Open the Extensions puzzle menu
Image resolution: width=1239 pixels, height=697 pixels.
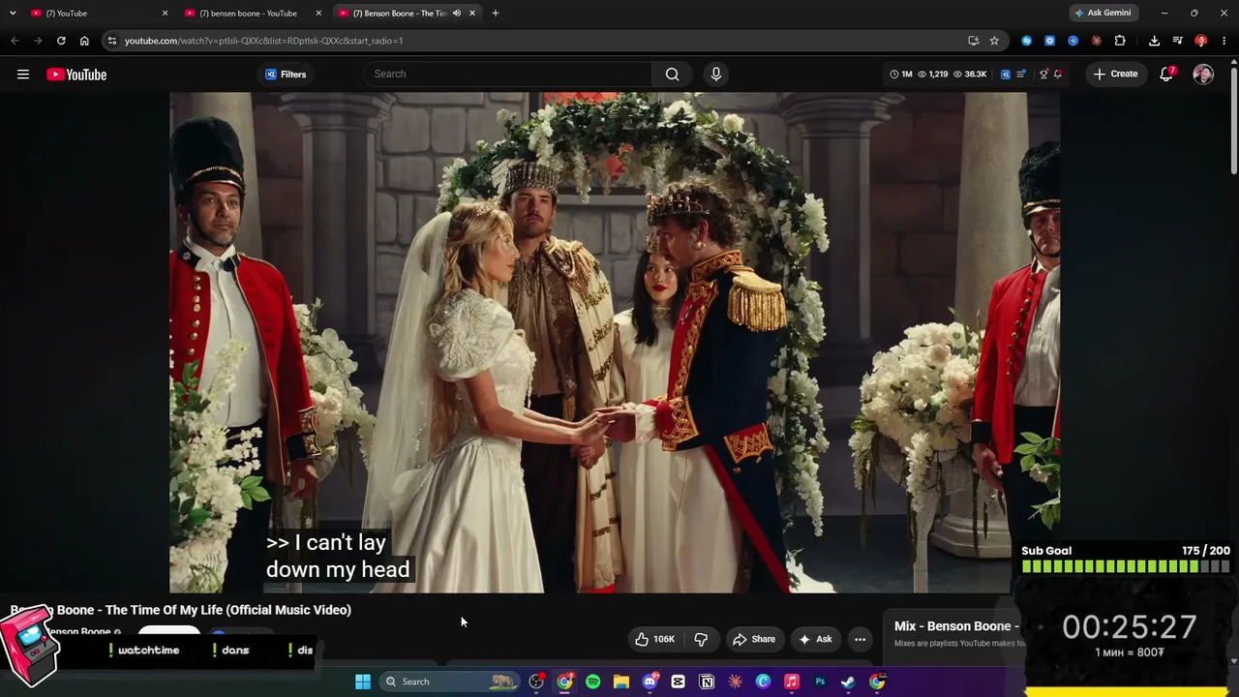click(x=1120, y=41)
